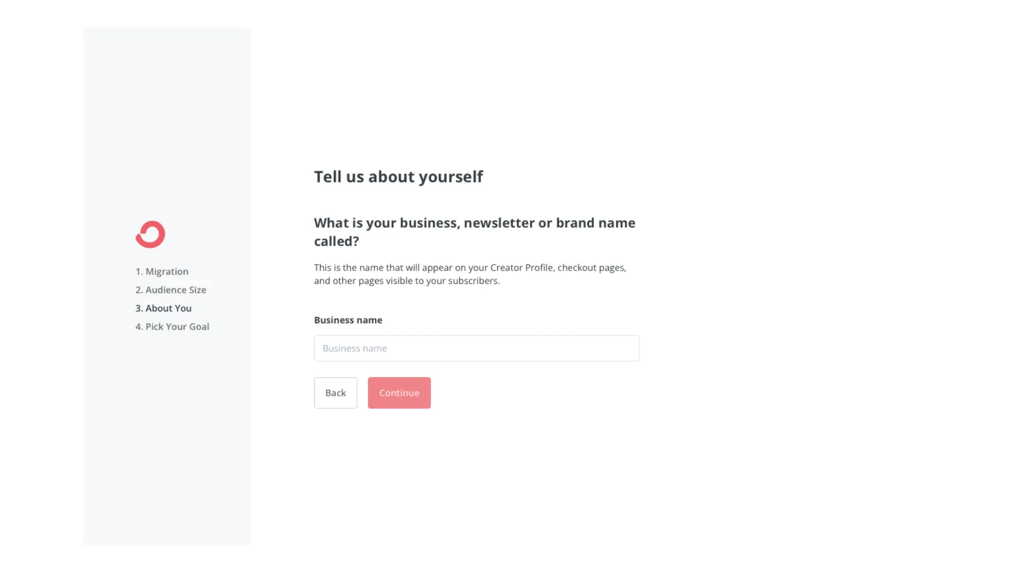1019x573 pixels.
Task: Click the word 'called?' in the question
Action: tap(336, 241)
